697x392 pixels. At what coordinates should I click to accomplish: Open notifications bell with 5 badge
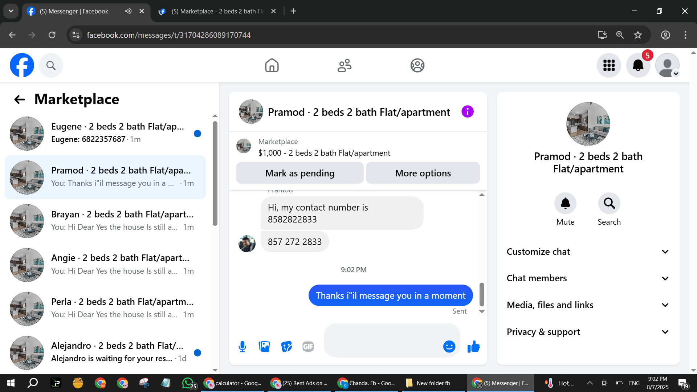638,65
